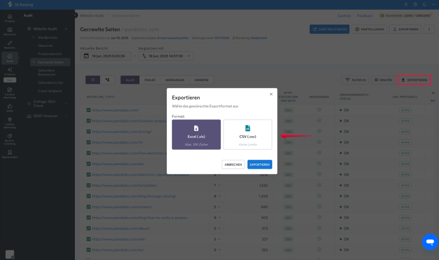This screenshot has height=260, width=439.
Task: Select the Excel (.xls) export format
Action: [x=196, y=134]
